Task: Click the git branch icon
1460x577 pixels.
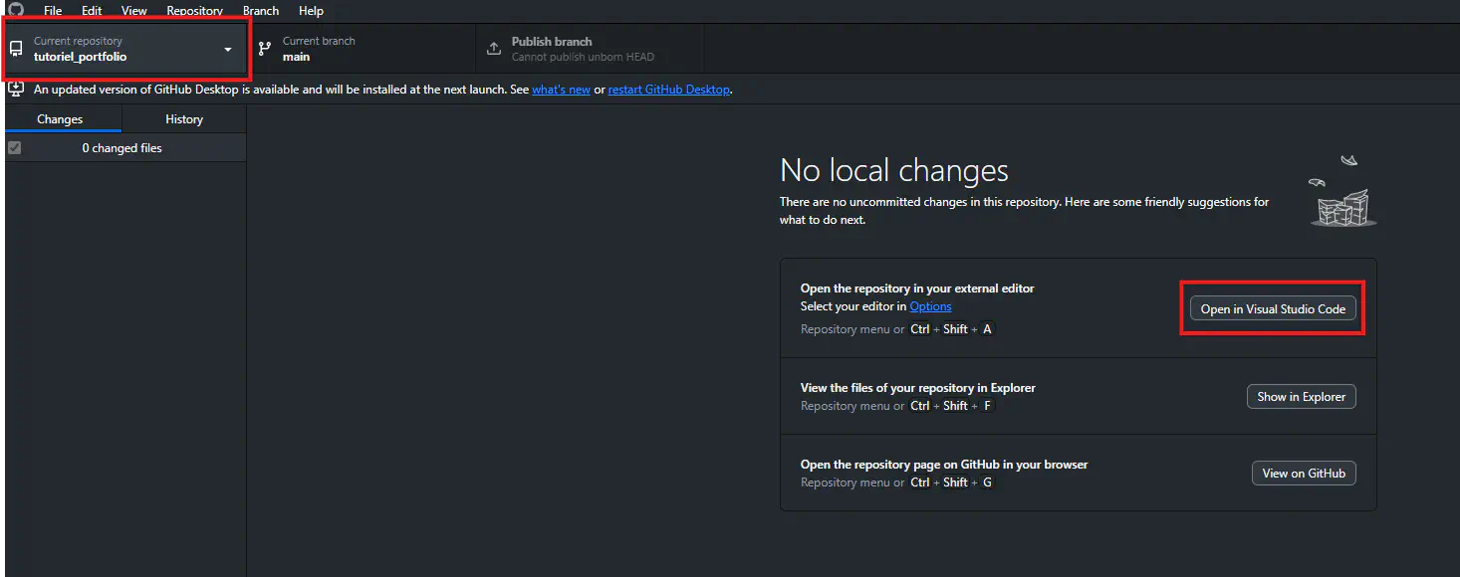Action: 265,49
